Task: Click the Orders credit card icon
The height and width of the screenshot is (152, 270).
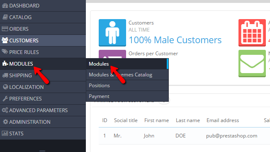Action: (x=5, y=29)
